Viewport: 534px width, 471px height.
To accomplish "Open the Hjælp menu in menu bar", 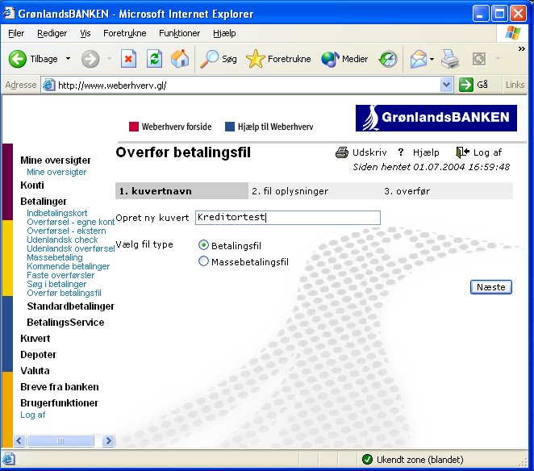I will point(224,33).
